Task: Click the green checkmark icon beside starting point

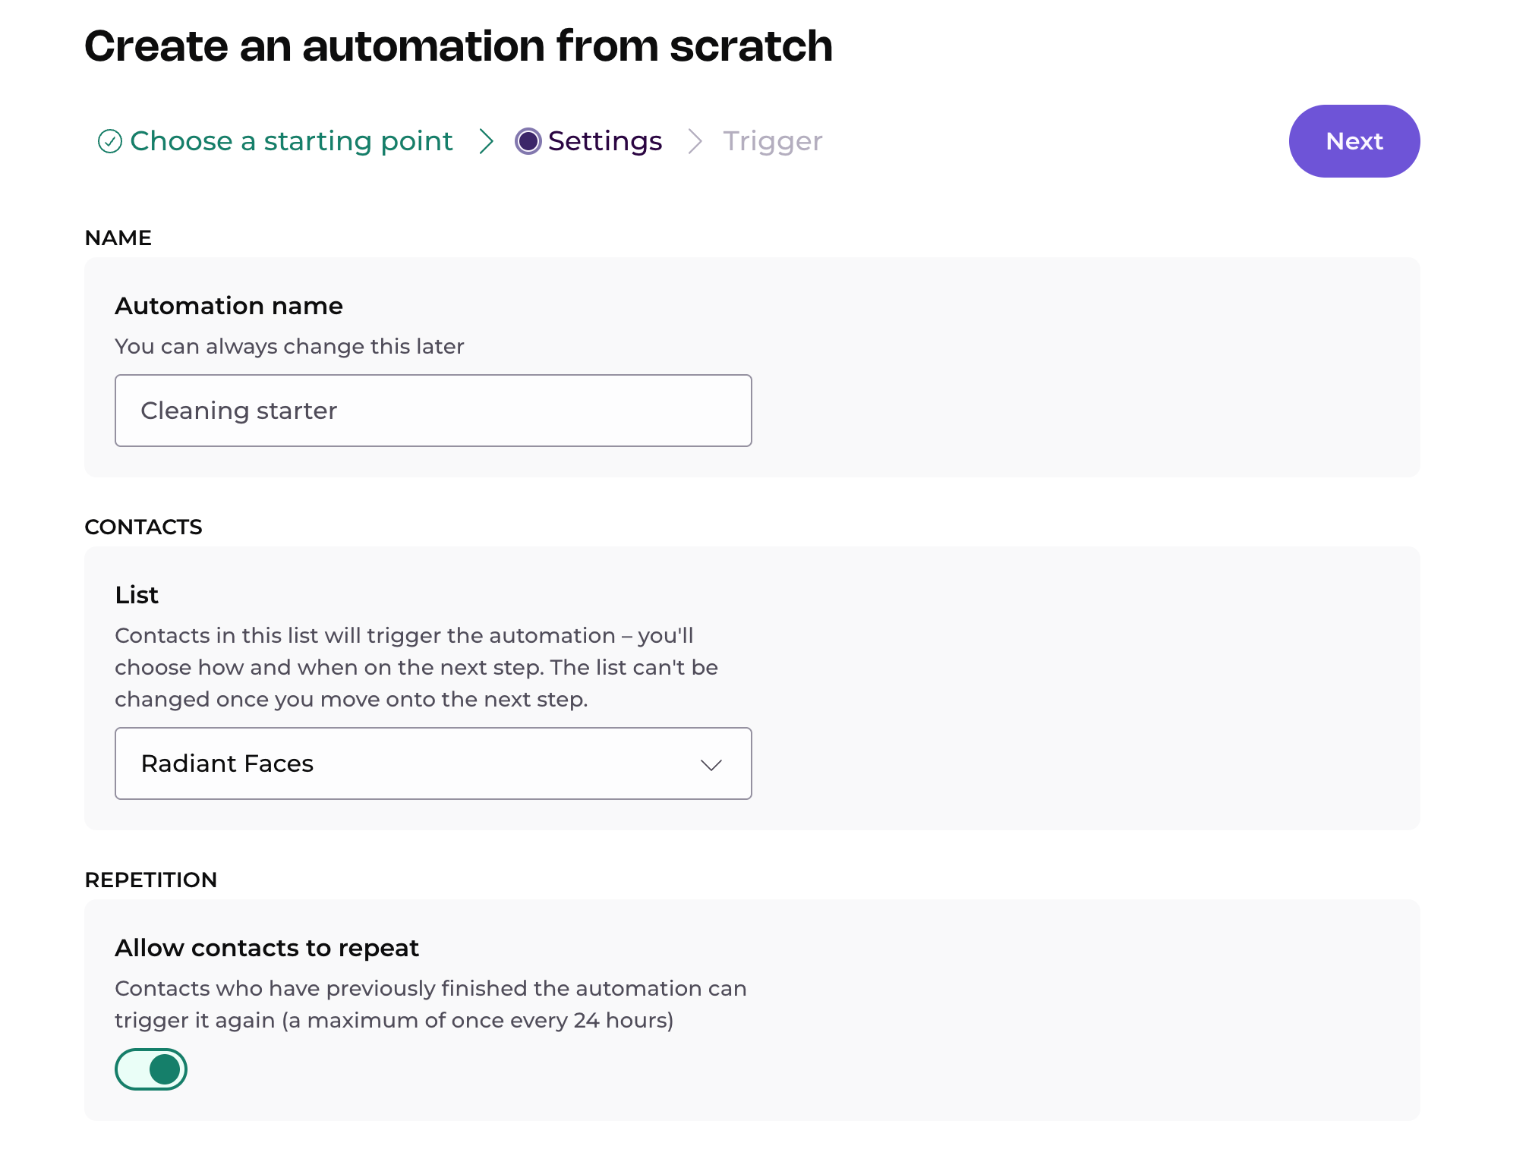Action: pos(110,141)
